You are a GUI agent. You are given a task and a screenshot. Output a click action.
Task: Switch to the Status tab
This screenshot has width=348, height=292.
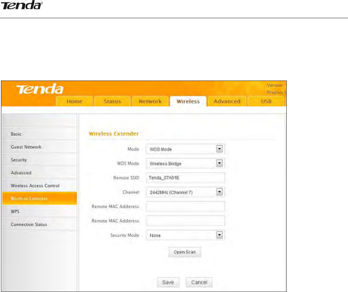112,101
